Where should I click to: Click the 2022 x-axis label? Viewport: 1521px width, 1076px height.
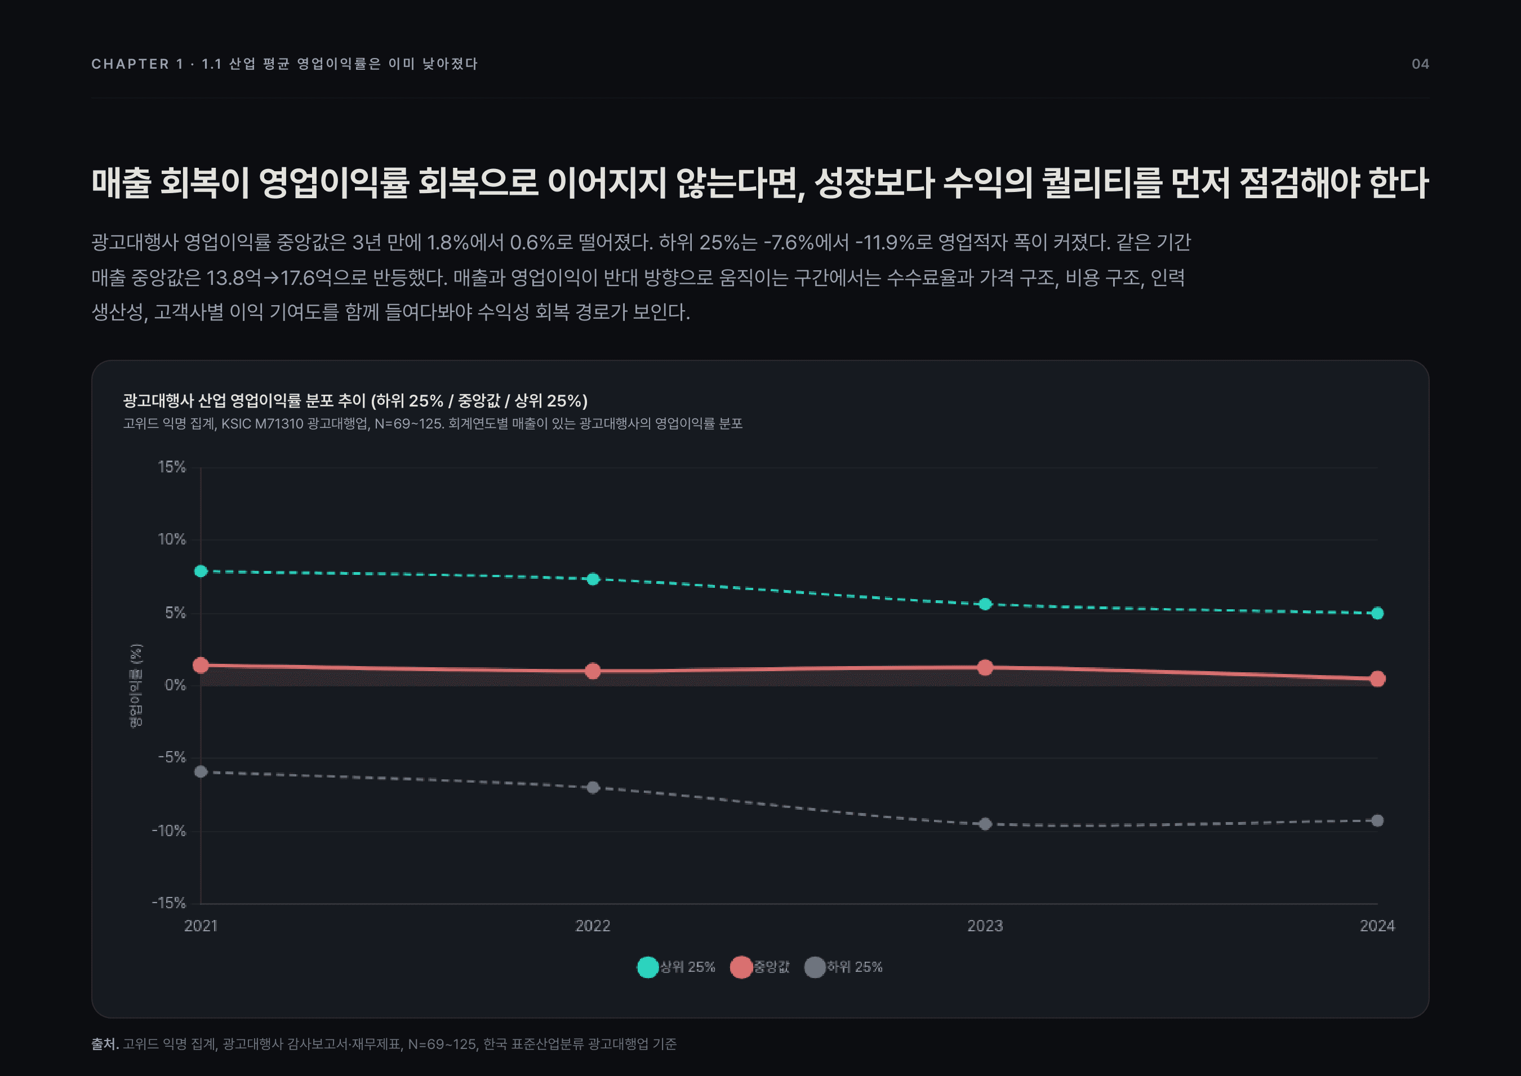pos(593,926)
